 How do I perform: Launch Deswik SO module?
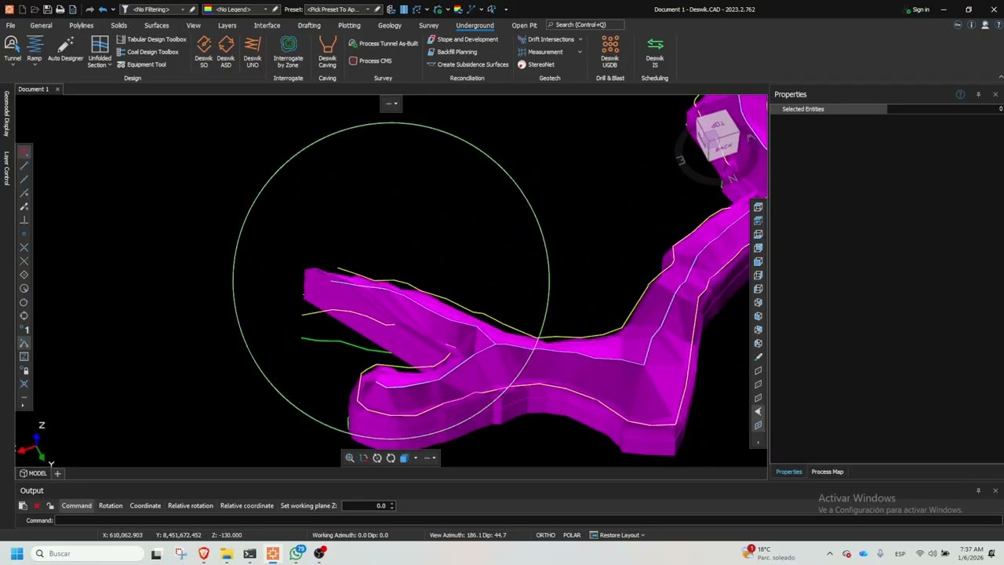(x=204, y=52)
